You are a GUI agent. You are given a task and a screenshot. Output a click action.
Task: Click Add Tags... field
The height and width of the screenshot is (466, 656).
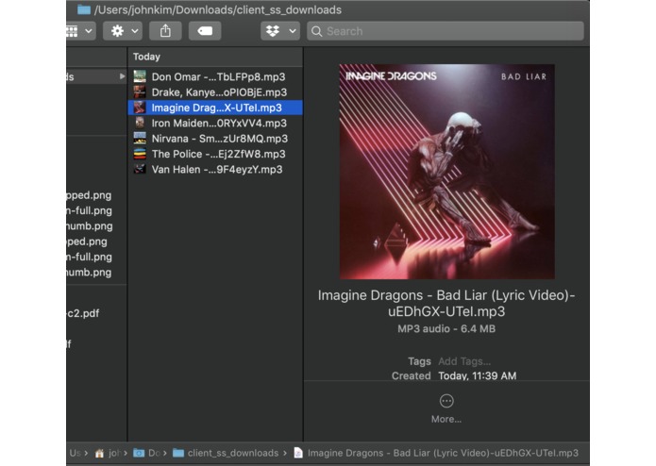click(464, 361)
